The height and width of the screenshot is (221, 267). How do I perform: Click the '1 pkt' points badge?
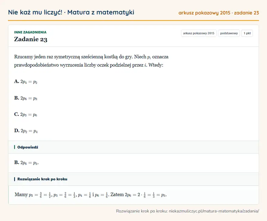[247, 33]
